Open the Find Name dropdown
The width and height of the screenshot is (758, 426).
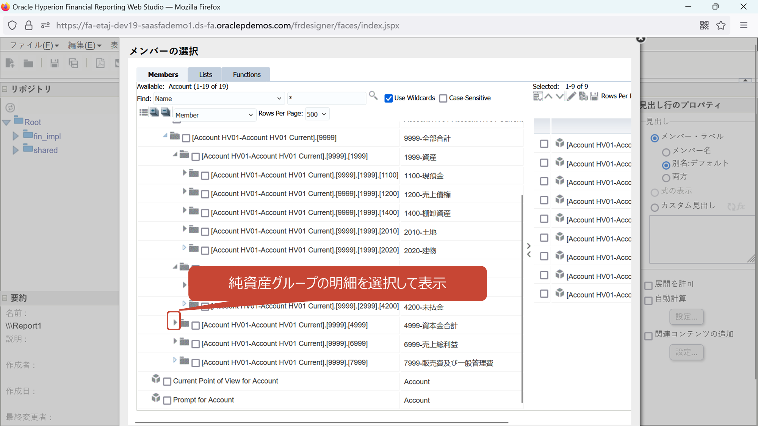pos(219,98)
